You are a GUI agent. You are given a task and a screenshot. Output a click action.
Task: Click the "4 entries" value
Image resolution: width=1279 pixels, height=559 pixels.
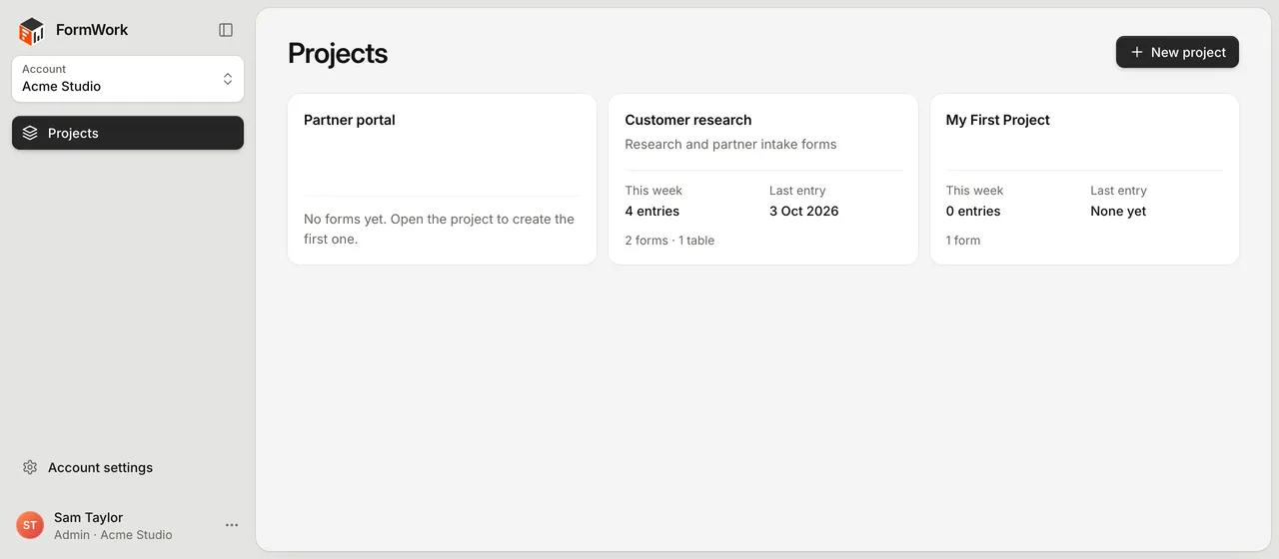[652, 211]
